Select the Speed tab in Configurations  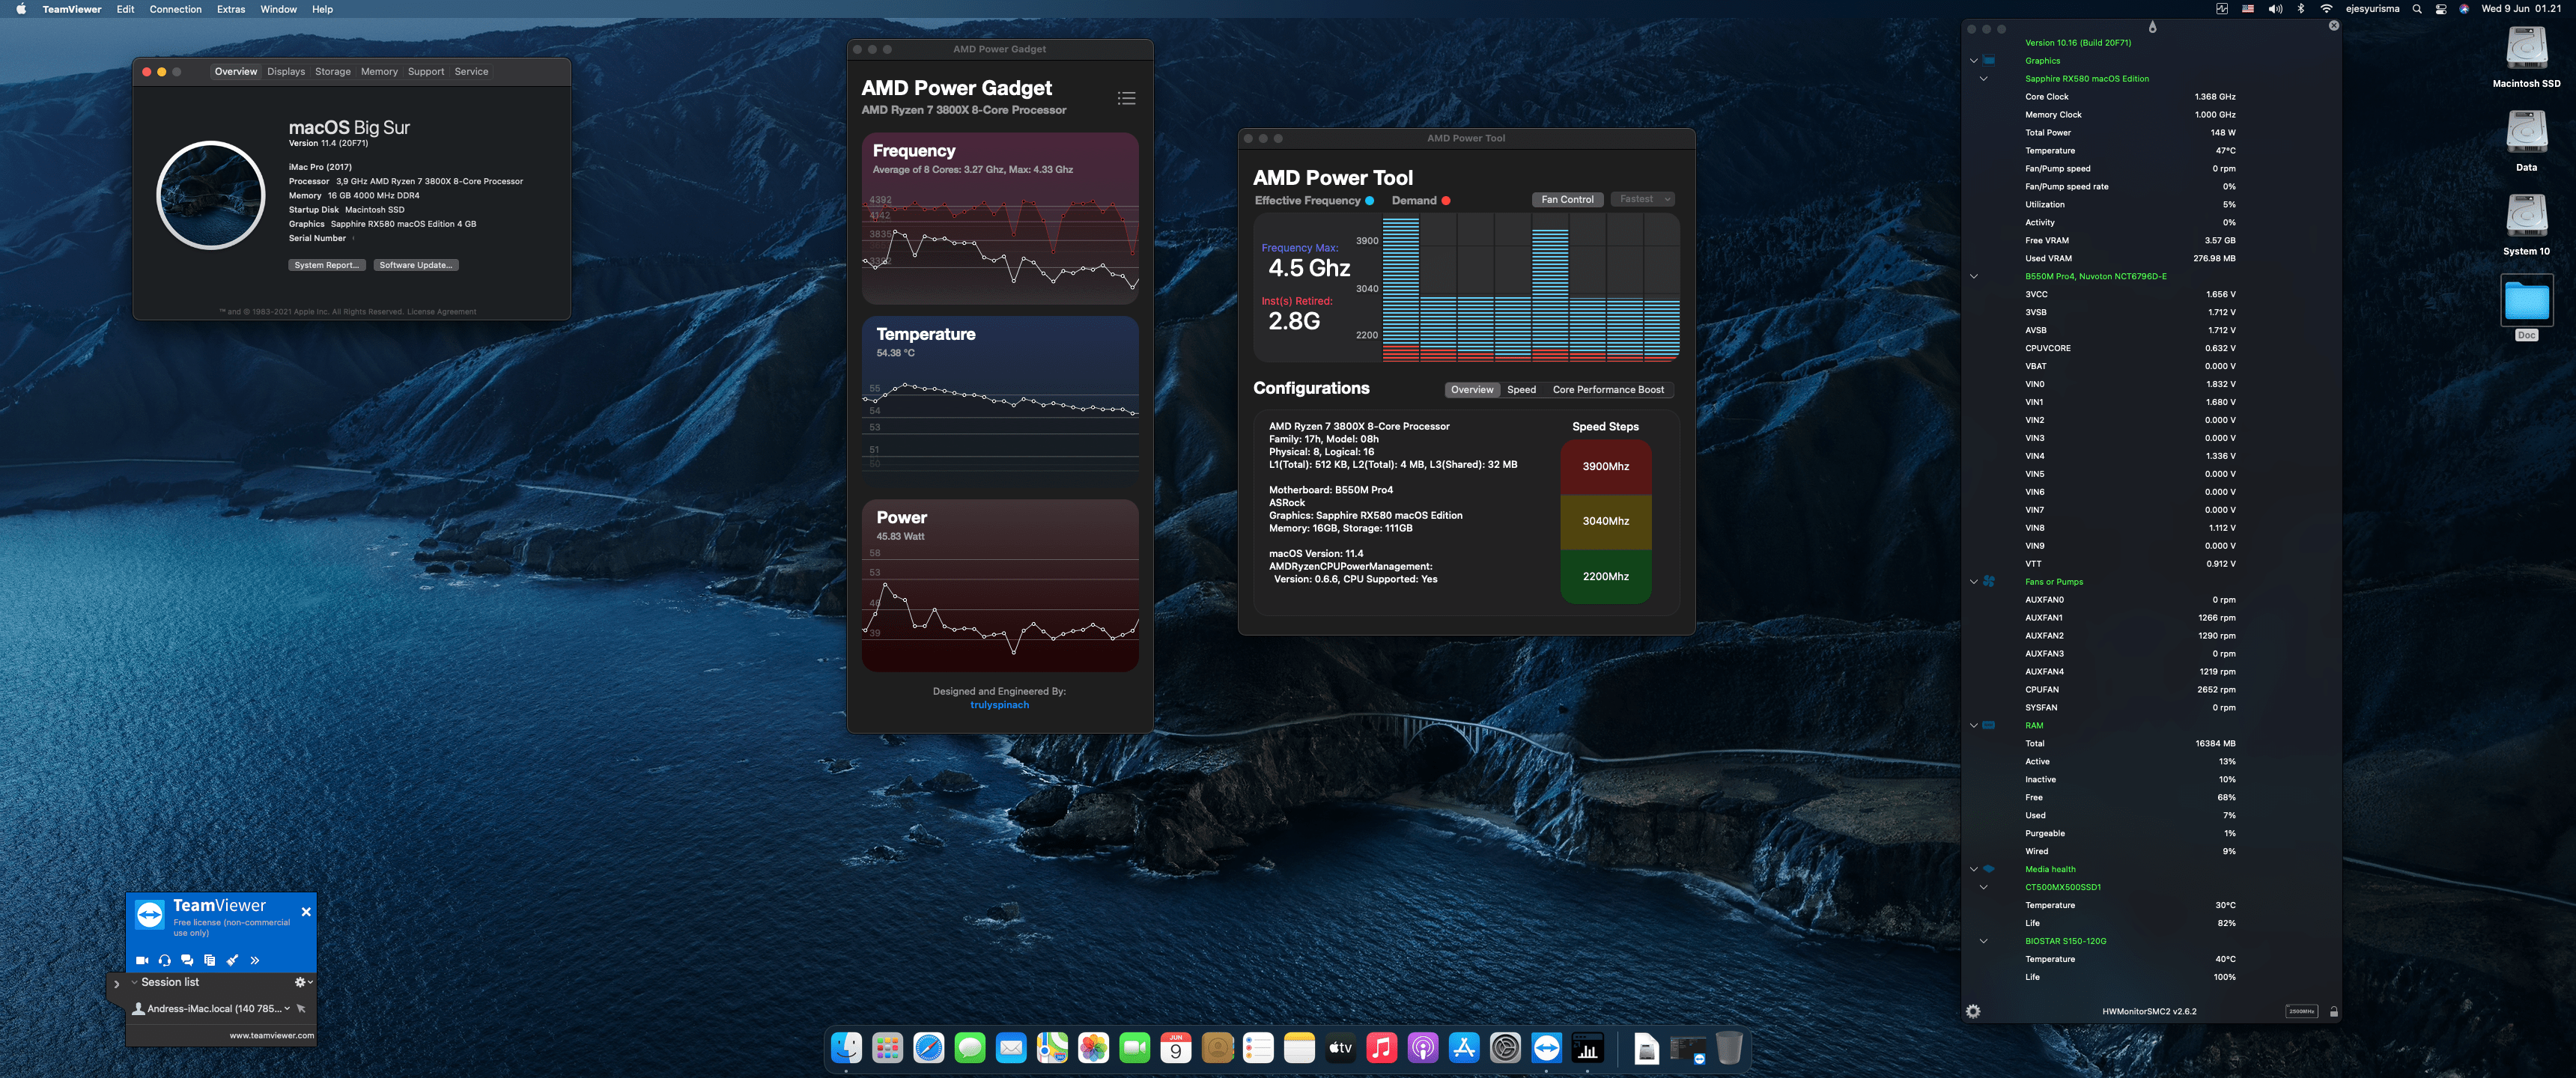[1521, 390]
